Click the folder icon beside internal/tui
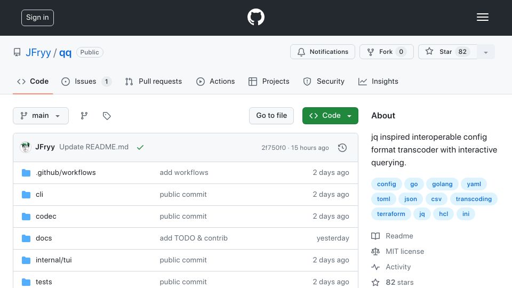 pos(26,260)
